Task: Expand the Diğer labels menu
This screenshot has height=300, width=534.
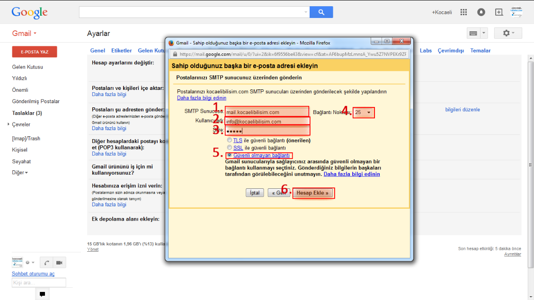Action: pyautogui.click(x=20, y=173)
